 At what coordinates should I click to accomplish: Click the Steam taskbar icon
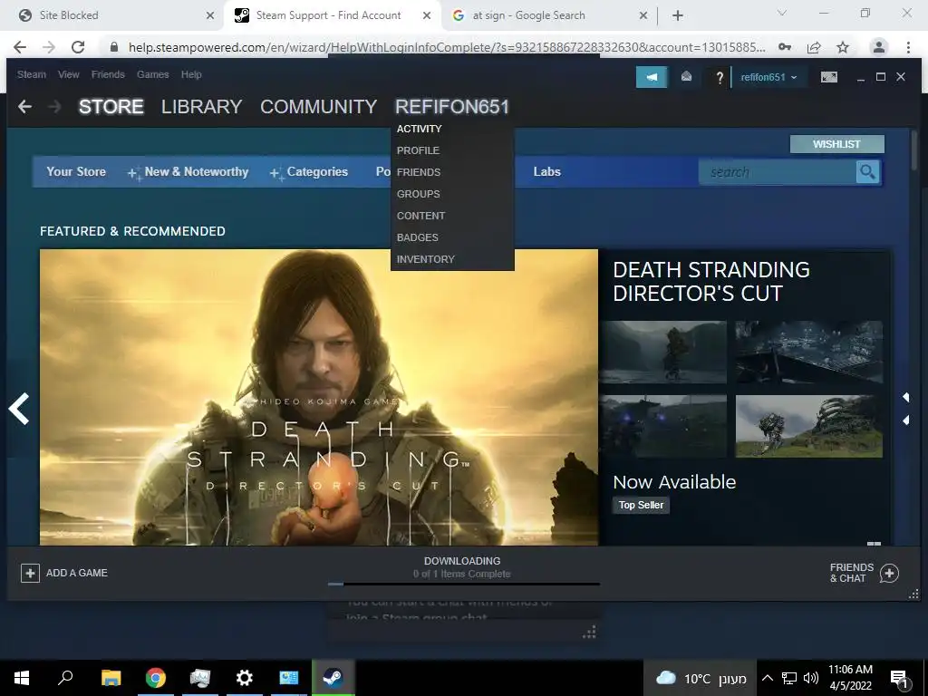point(333,678)
